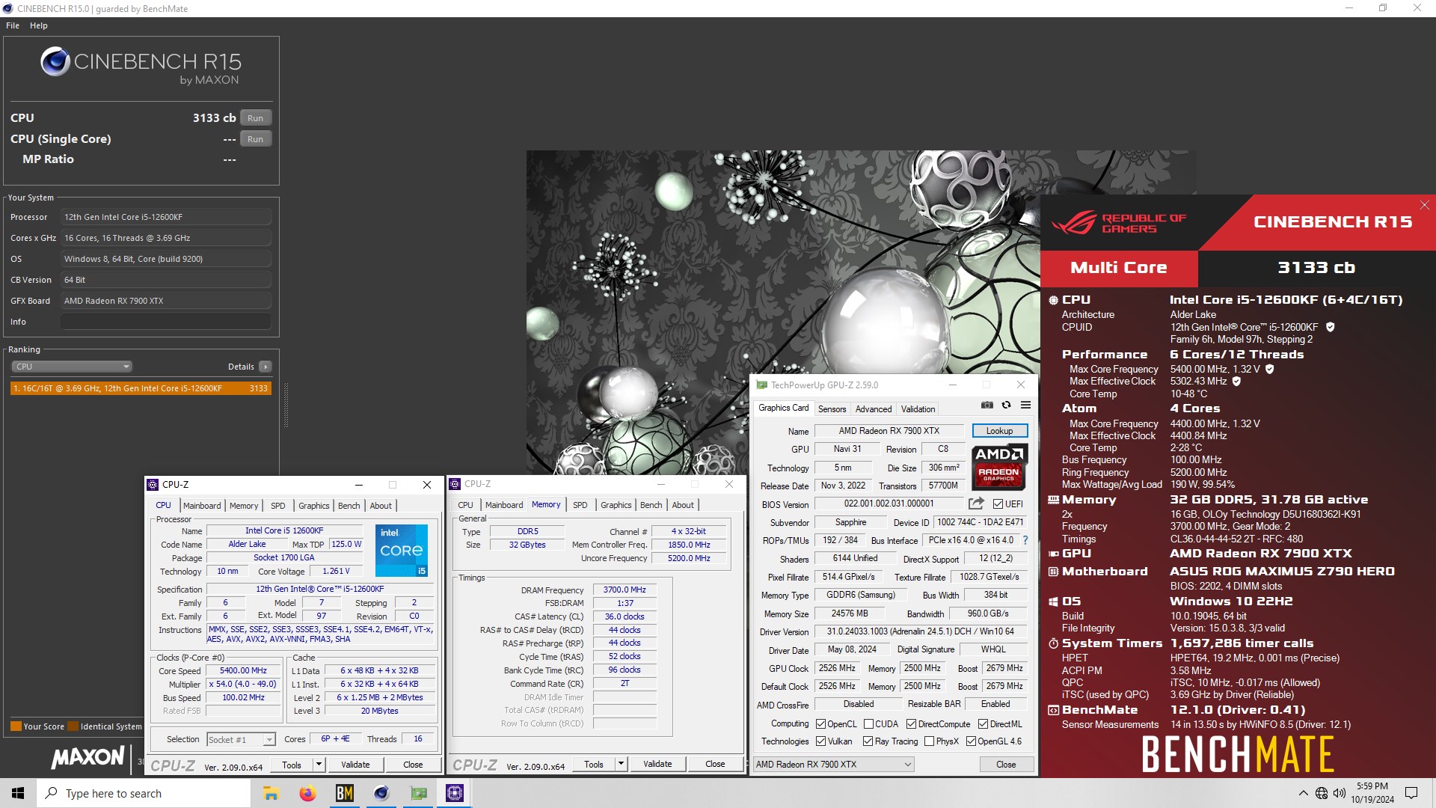Open the Bench tab in left CPU-Z window
Viewport: 1436px width, 808px height.
(349, 506)
